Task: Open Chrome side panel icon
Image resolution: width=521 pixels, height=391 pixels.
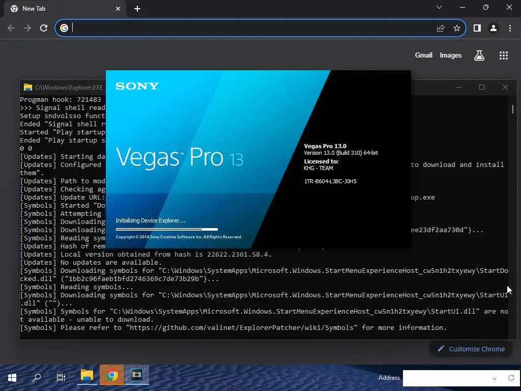Action: (x=477, y=29)
